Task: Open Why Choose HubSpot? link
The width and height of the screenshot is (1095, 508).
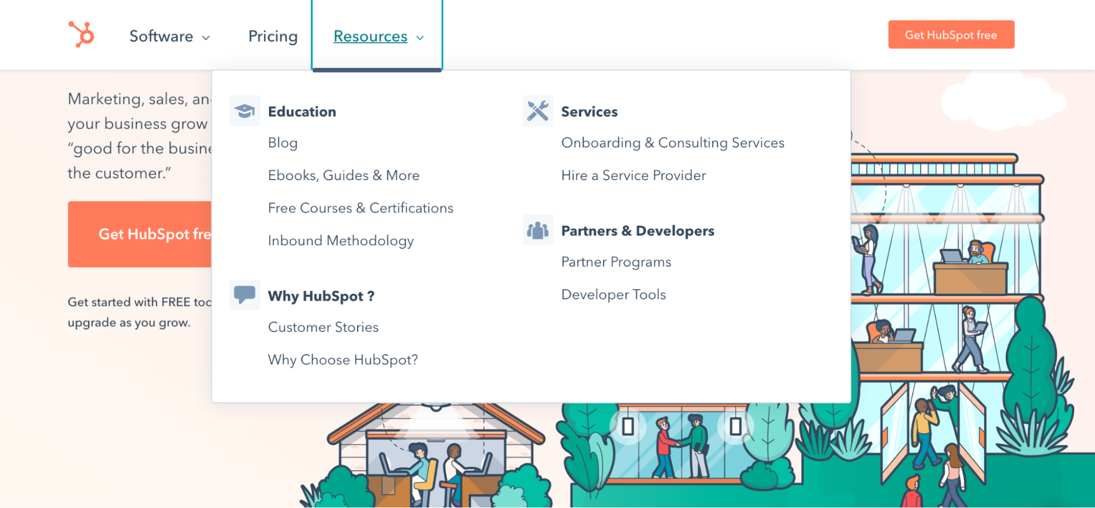Action: 343,360
